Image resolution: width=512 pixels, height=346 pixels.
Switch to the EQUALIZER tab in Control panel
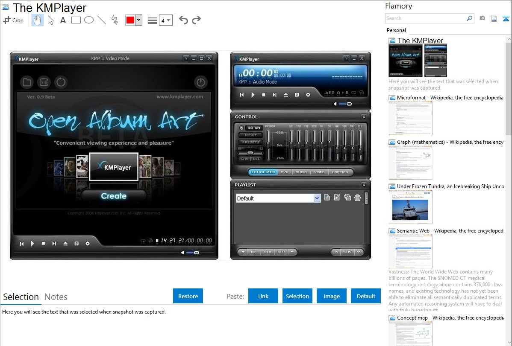point(263,172)
